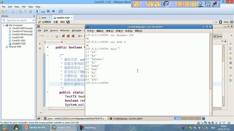Select the pen drawing tool in recorder toolbar

[201, 4]
